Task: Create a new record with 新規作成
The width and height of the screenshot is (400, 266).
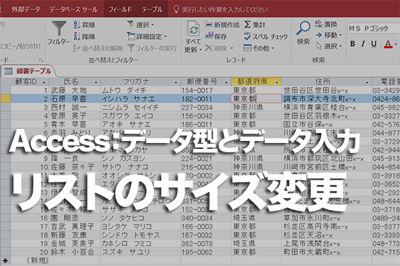Action: click(x=222, y=25)
